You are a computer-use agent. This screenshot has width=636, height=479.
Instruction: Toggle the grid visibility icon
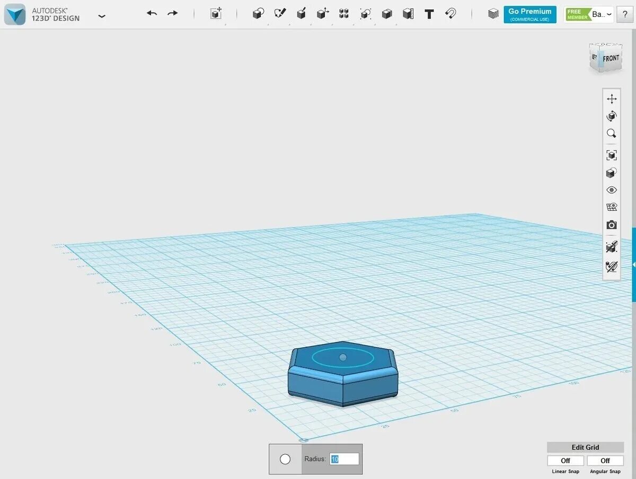pyautogui.click(x=612, y=207)
